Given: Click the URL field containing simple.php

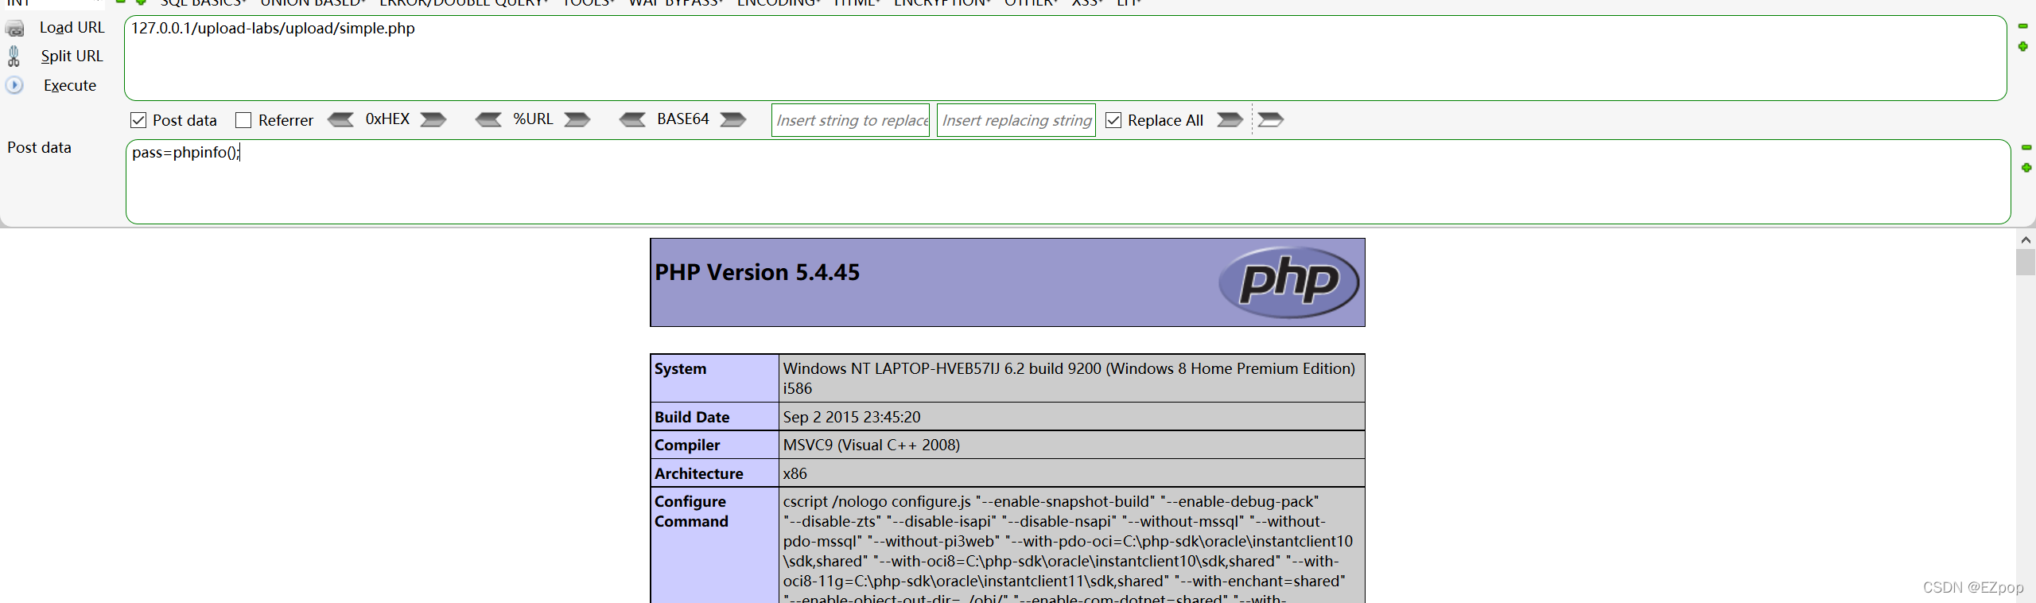Looking at the screenshot, I should pos(1065,58).
